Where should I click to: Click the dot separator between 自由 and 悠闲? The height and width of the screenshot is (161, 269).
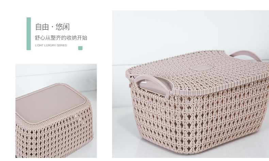52,27
